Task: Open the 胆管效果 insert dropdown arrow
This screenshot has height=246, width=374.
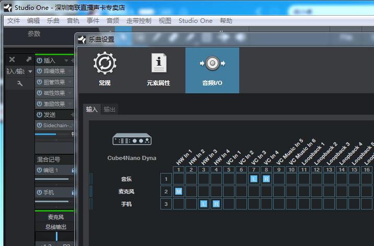Action: [x=70, y=82]
